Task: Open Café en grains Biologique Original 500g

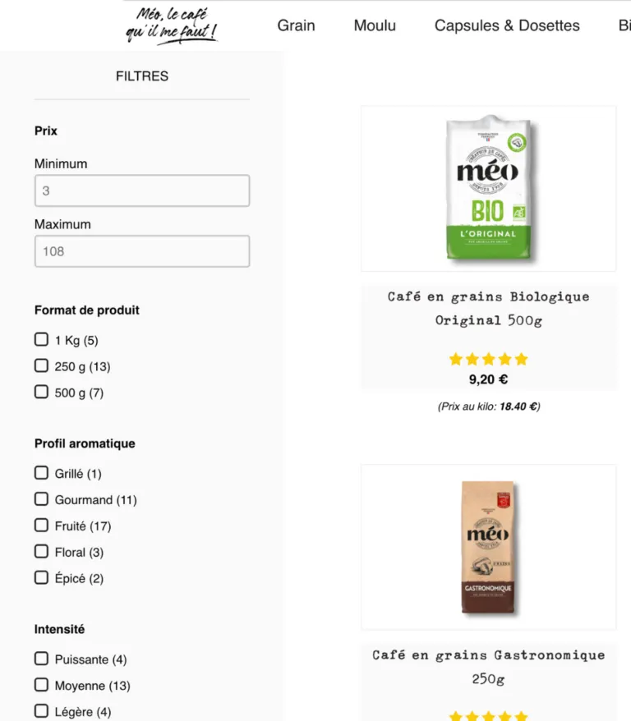Action: tap(488, 308)
